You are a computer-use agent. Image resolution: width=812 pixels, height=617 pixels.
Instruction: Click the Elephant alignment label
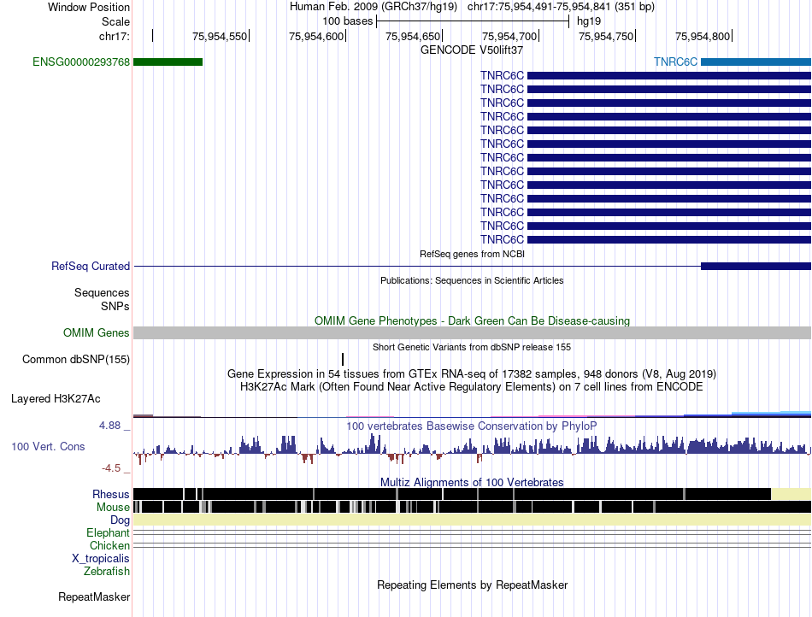[x=109, y=532]
